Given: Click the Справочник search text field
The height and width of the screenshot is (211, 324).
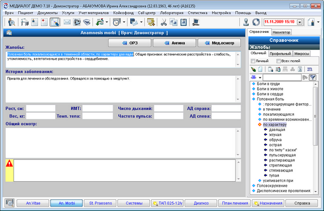Looking at the screenshot, I should point(282,77).
